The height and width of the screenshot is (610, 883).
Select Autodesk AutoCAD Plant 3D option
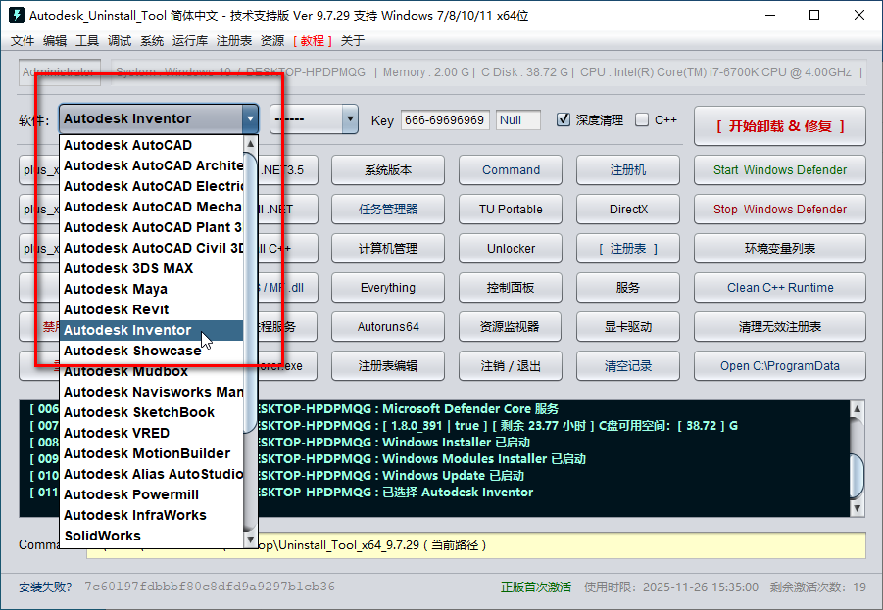pos(151,227)
